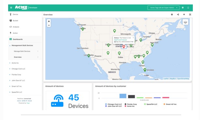
Task: Click the Device sidebar icon
Action: click(x=10, y=14)
